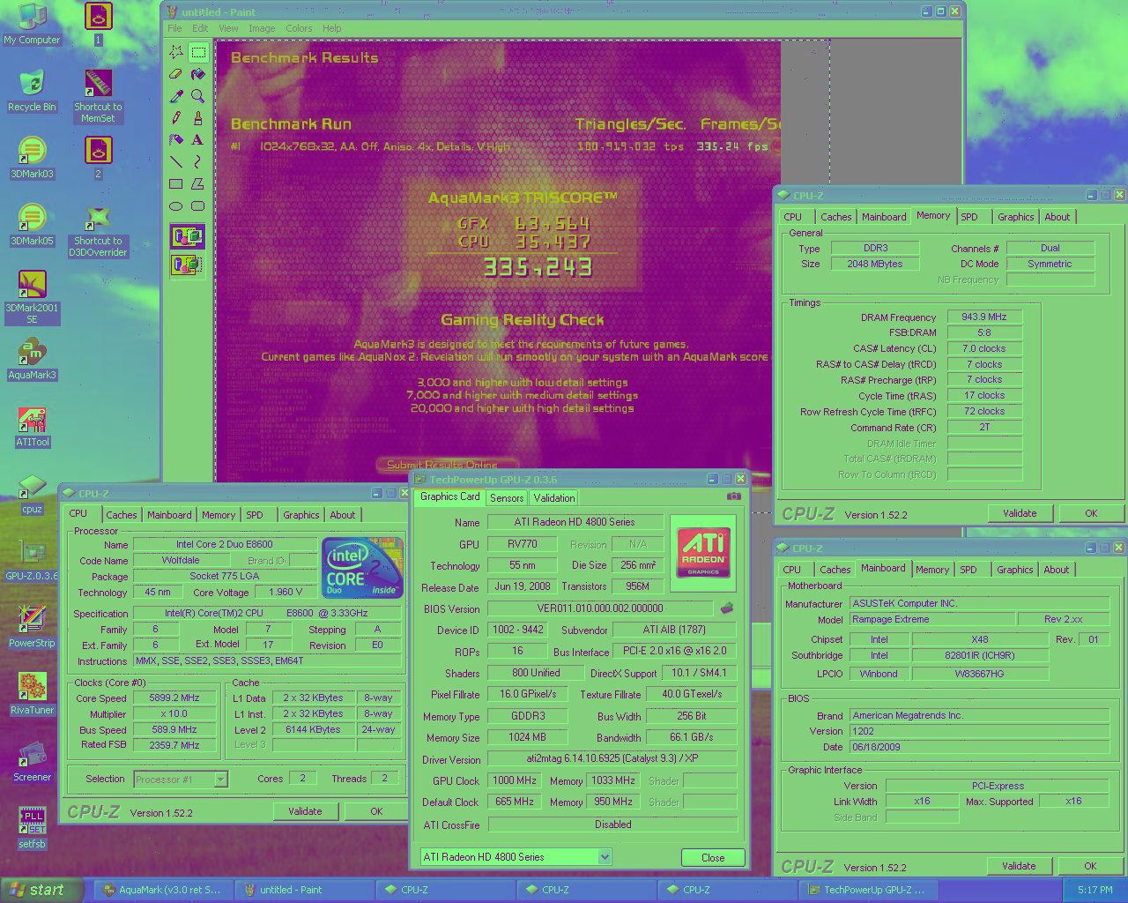
Task: Pick the Brush tool in Paint
Action: [198, 117]
